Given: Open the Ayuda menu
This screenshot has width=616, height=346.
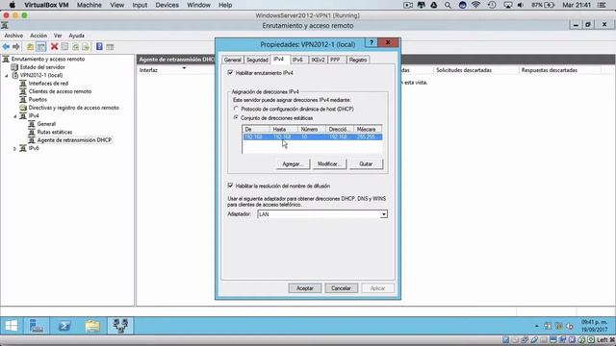Looking at the screenshot, I should coord(76,36).
